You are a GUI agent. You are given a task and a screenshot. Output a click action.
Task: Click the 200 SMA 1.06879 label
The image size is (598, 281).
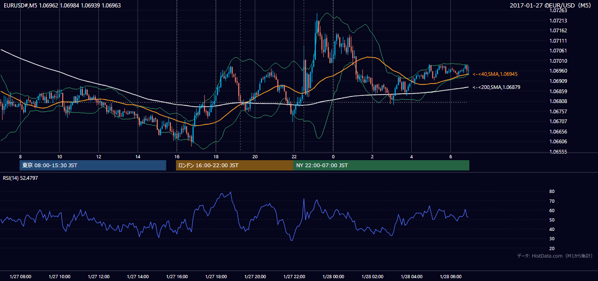[496, 87]
